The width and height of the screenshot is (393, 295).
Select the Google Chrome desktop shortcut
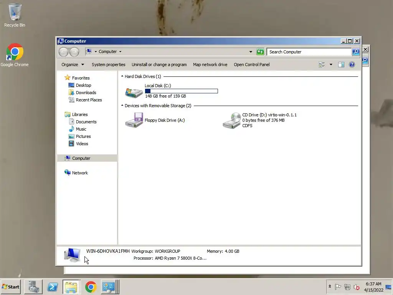tap(15, 55)
